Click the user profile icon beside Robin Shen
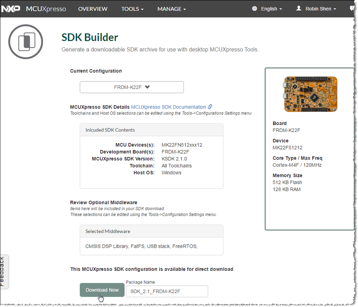Screen dimensions: 358x307 299,8
